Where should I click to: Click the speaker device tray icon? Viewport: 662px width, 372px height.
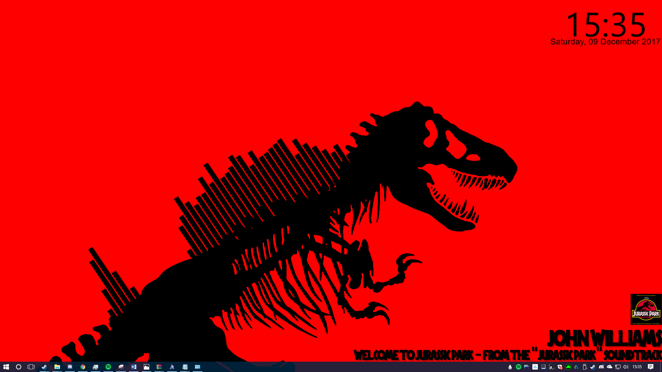(552, 367)
